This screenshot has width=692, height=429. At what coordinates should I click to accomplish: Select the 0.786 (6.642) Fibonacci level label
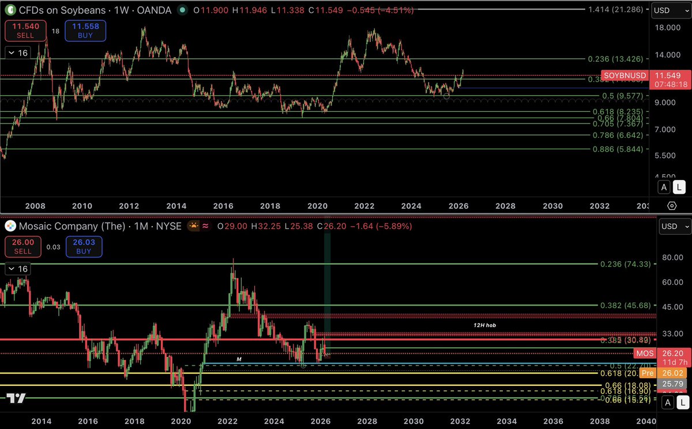pos(618,135)
